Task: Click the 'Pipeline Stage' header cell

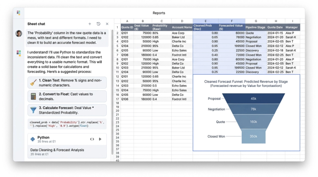Action: (256, 27)
